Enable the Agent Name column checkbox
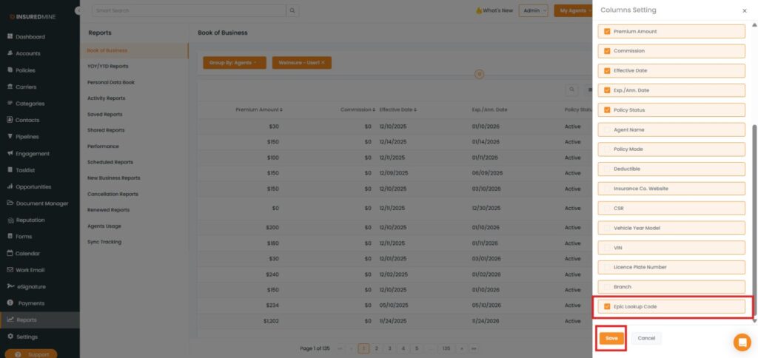Image resolution: width=758 pixels, height=358 pixels. [608, 129]
